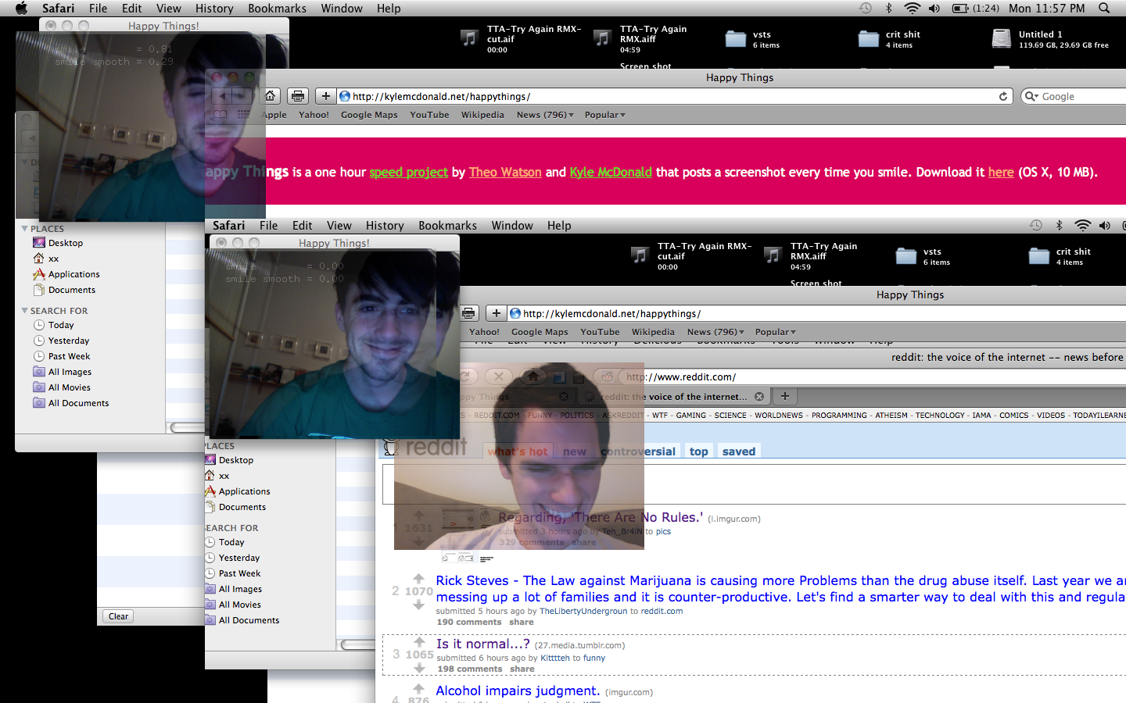Click the battery status icon showing (1:24)
1126x703 pixels.
(x=959, y=9)
